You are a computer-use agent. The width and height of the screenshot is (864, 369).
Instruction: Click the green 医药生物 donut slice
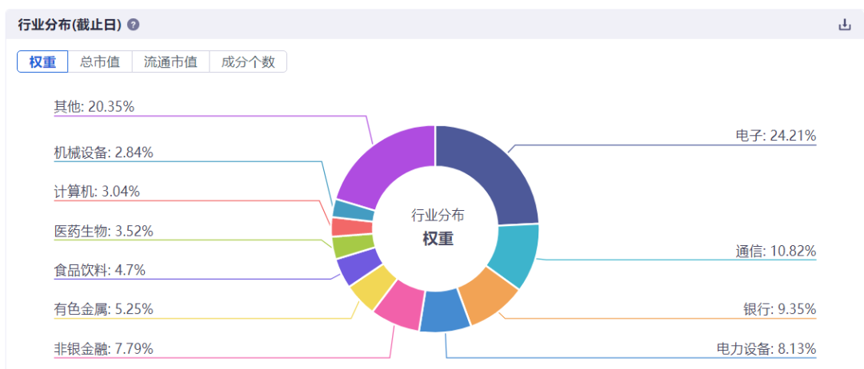(353, 246)
